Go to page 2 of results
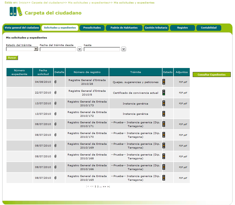235x205 pixels. pos(98,186)
